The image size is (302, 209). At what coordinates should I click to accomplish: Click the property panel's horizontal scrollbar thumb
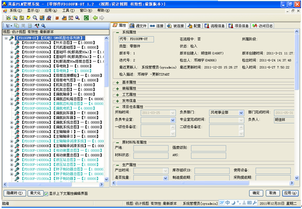[x=183, y=183]
